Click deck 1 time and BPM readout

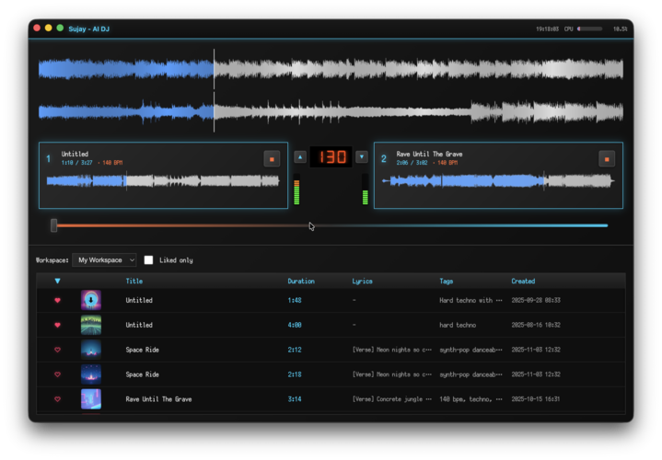pos(92,163)
